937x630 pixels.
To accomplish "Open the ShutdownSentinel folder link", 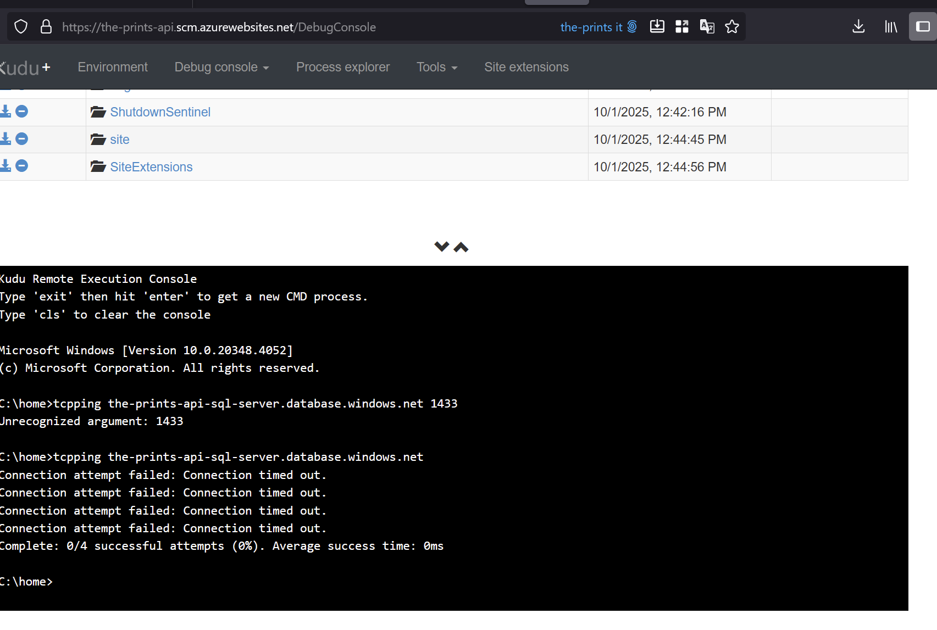I will click(160, 112).
